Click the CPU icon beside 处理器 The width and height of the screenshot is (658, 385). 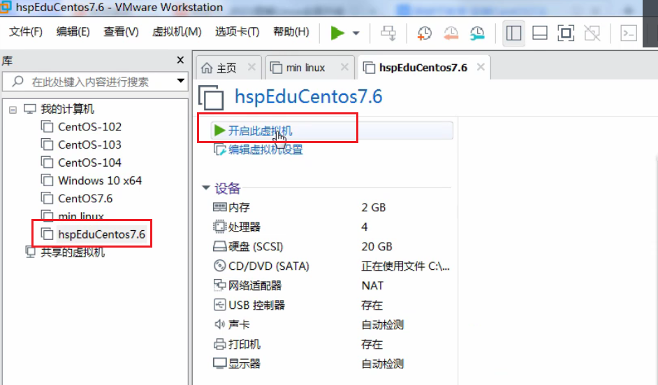point(219,227)
